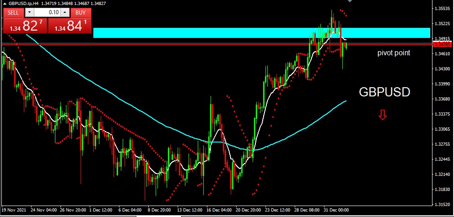Click the 23 Dec 12:00 time label

click(x=277, y=210)
